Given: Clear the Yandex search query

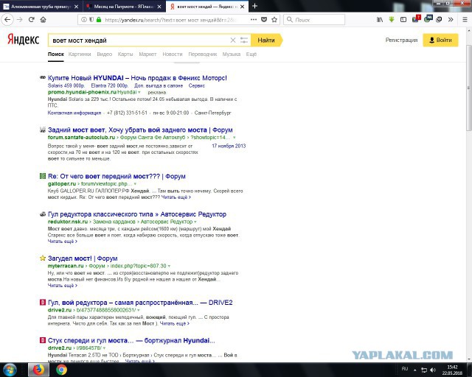Looking at the screenshot, I should click(x=233, y=40).
